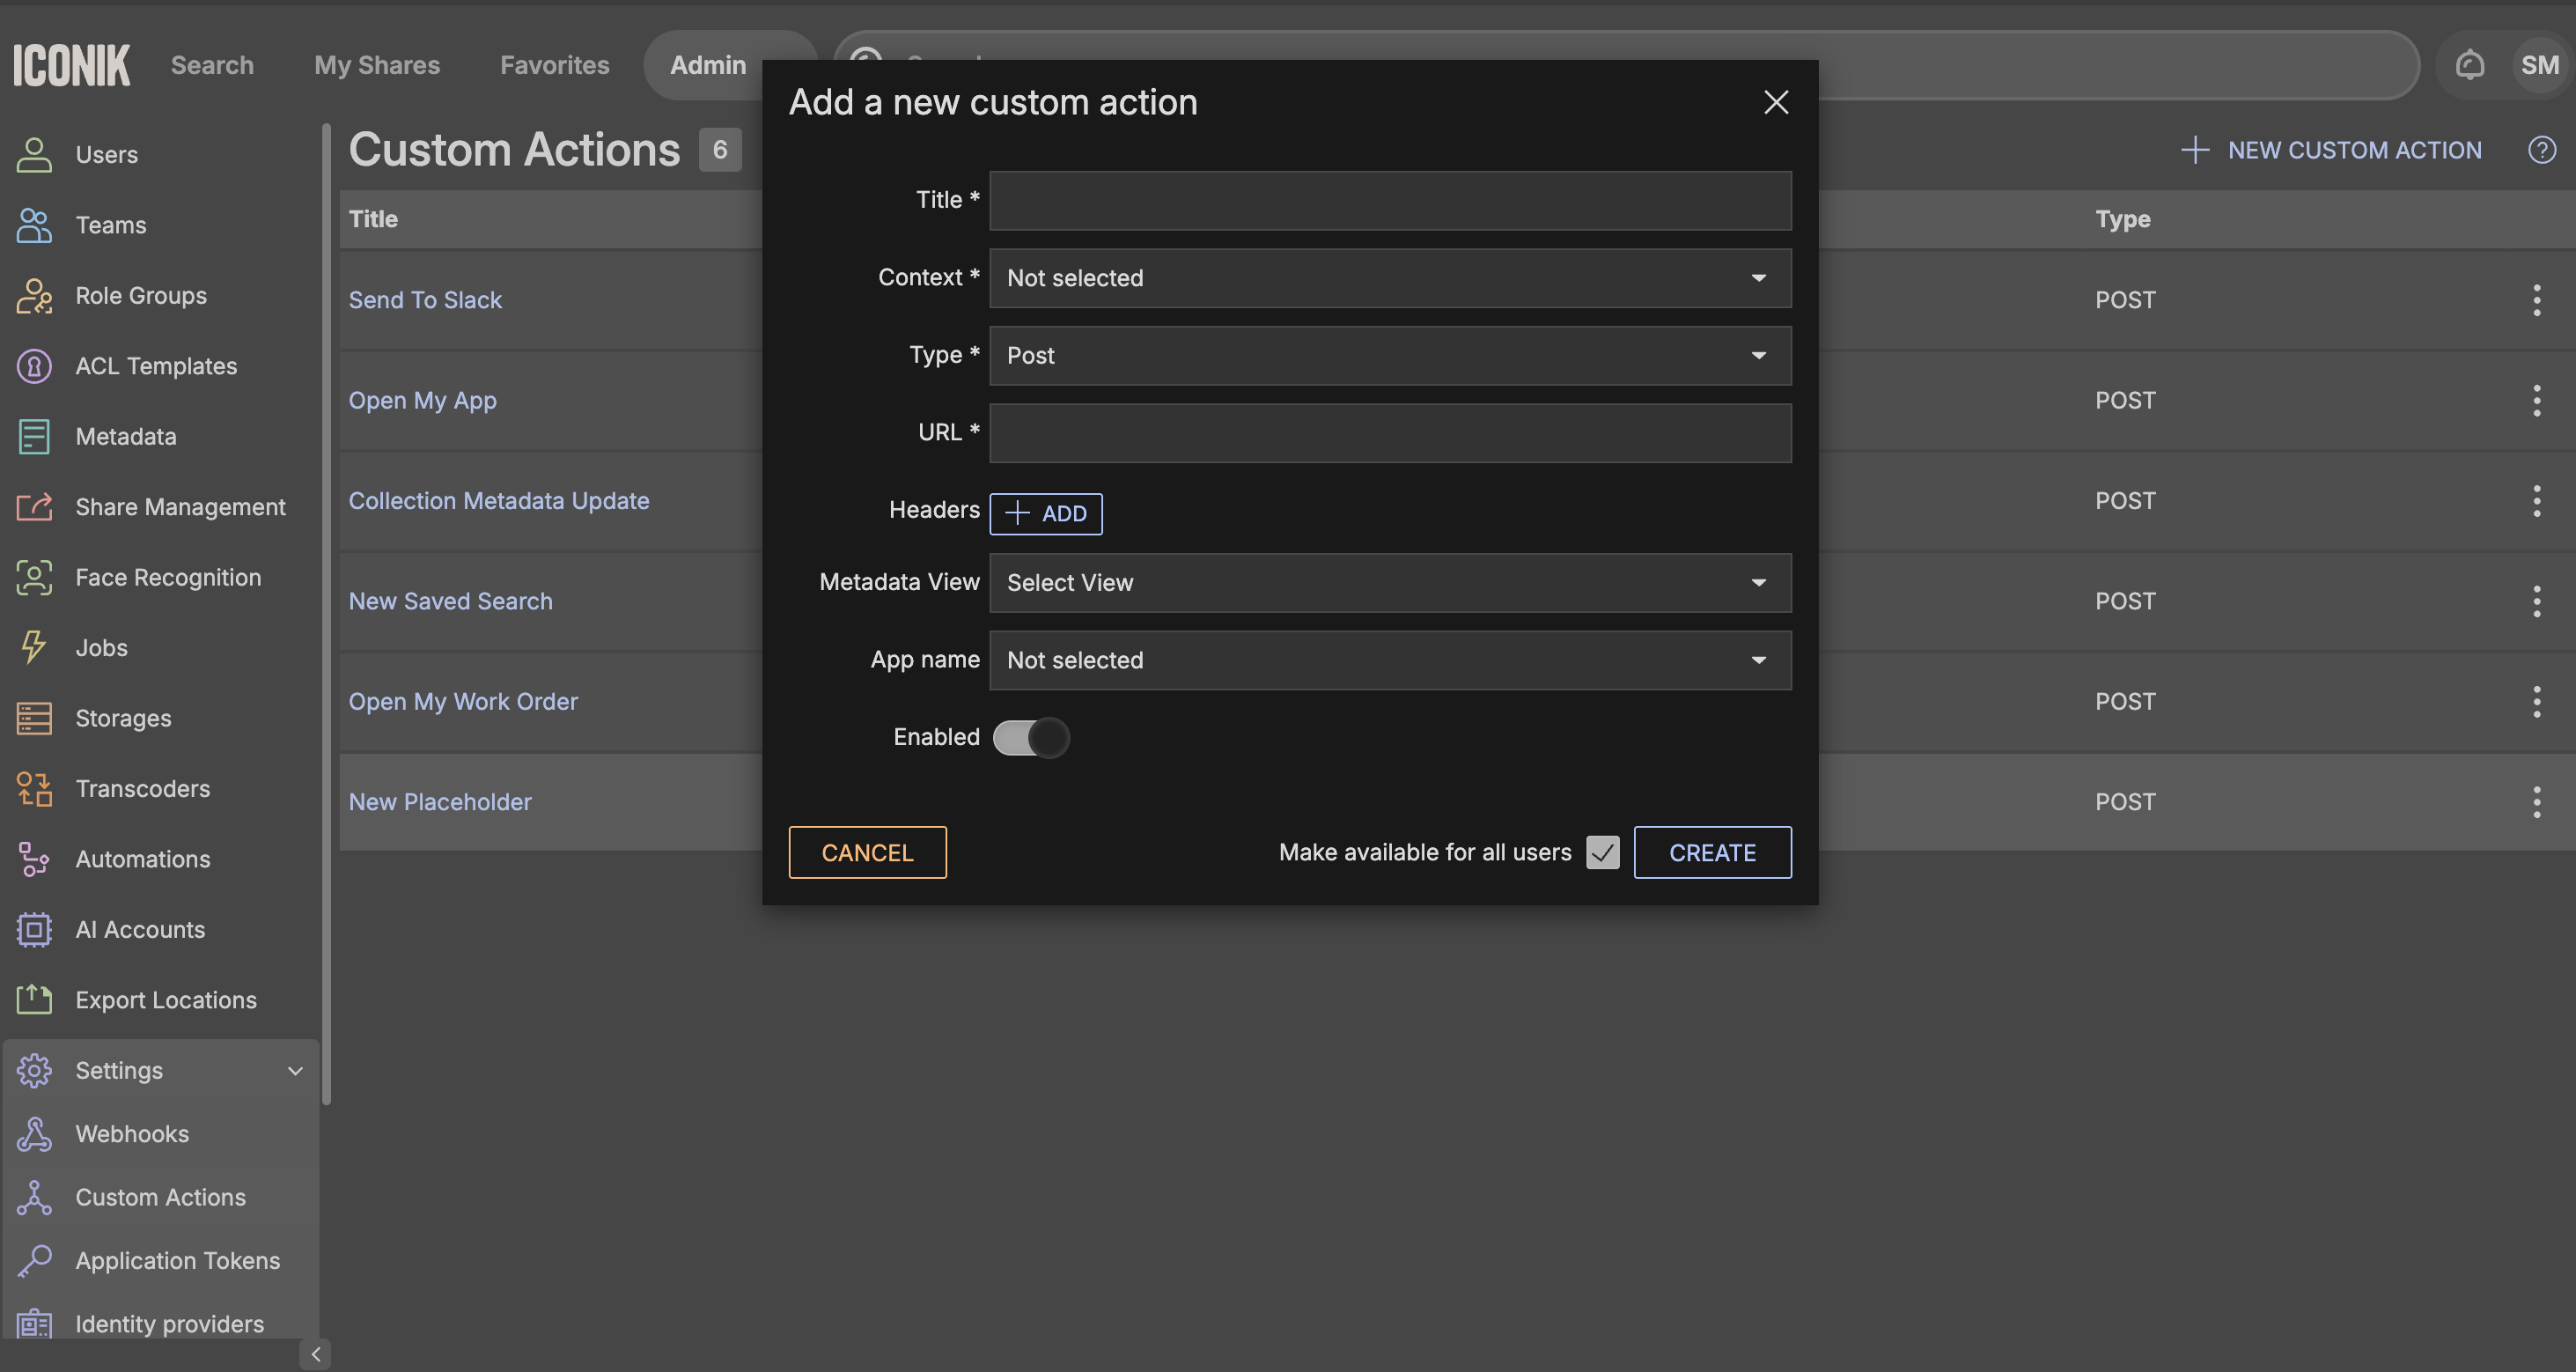This screenshot has height=1372, width=2576.
Task: Click the Automations icon in sidebar
Action: [x=34, y=859]
